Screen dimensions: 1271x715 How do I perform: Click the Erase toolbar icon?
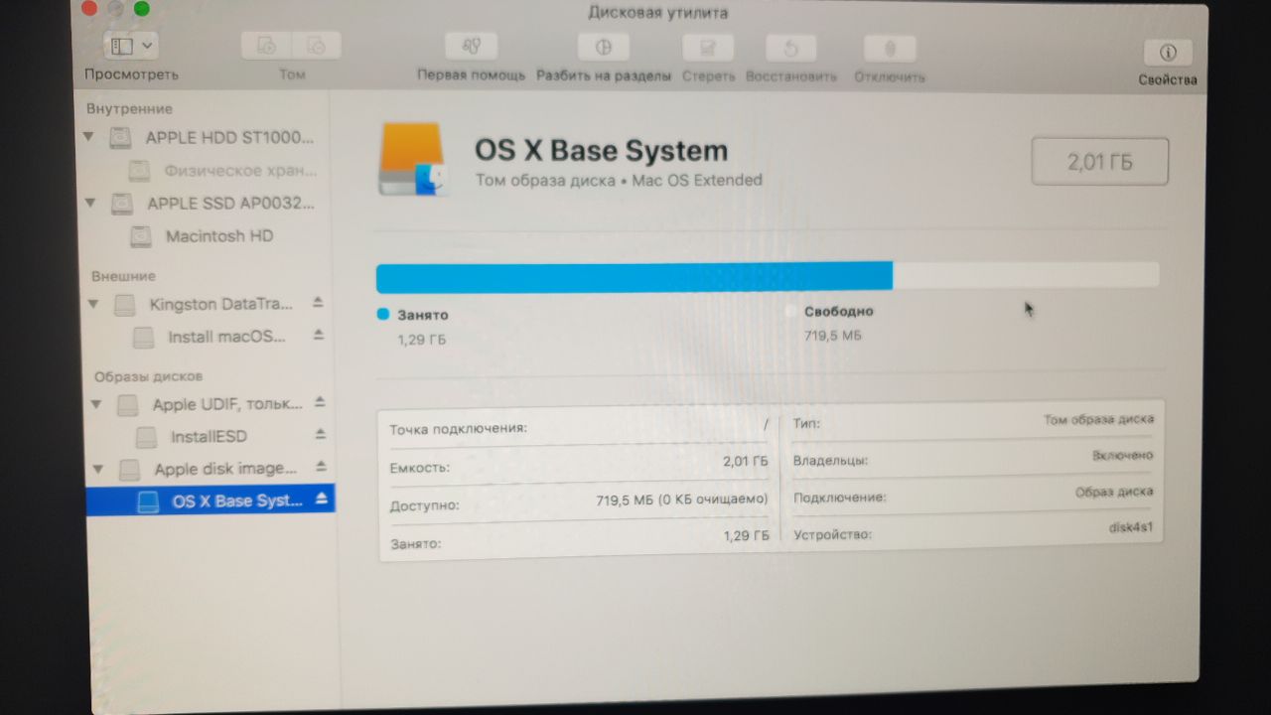point(708,48)
